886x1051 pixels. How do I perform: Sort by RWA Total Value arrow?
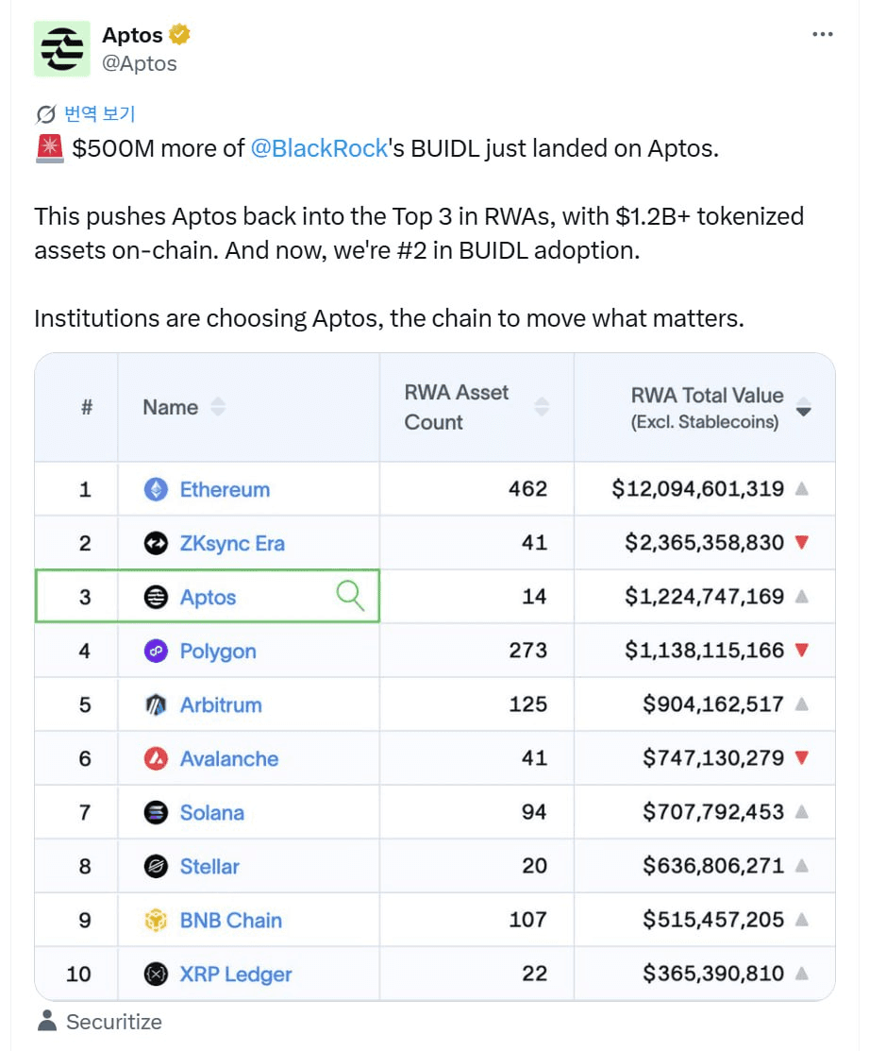pyautogui.click(x=803, y=408)
